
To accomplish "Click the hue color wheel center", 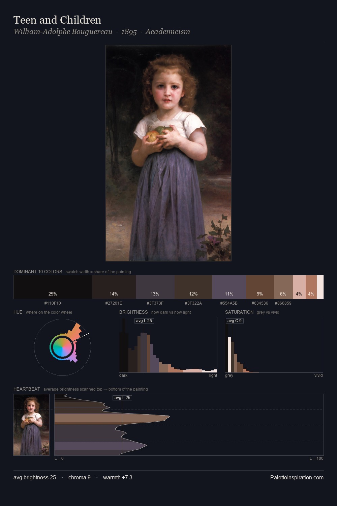I will tap(62, 347).
